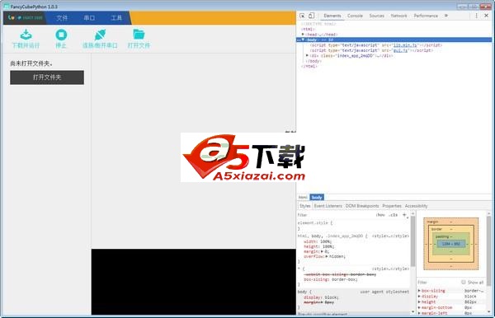
Task: Click the new style rule plus icon
Action: click(x=404, y=215)
